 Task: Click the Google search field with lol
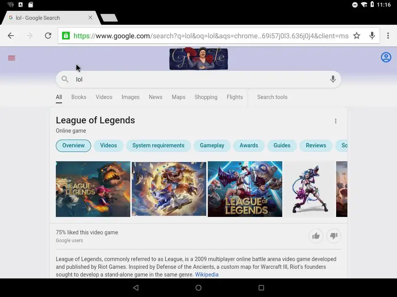click(x=198, y=79)
